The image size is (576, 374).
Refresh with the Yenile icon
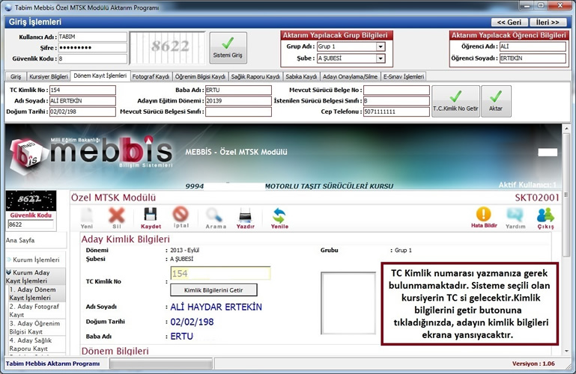point(279,218)
